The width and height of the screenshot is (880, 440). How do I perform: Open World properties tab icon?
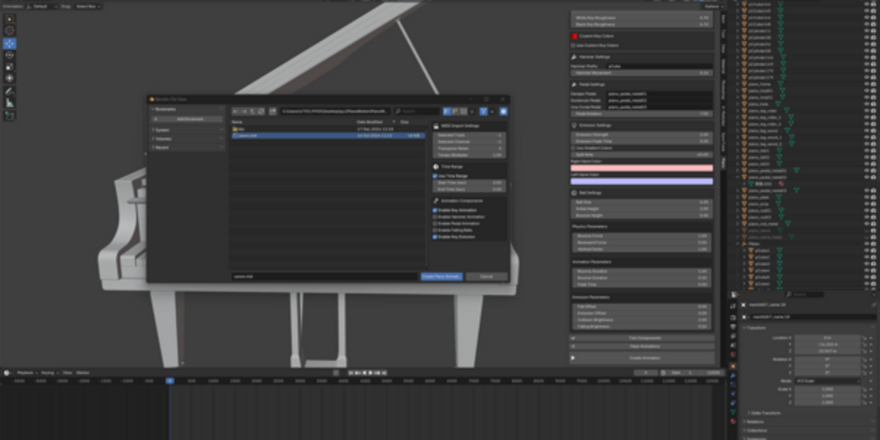733,354
